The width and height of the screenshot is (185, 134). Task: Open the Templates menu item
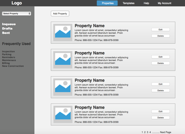[128, 3]
